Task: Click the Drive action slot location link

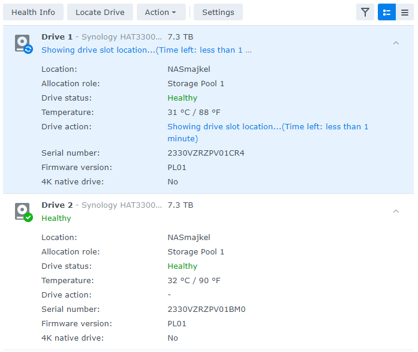Action: pyautogui.click(x=267, y=127)
